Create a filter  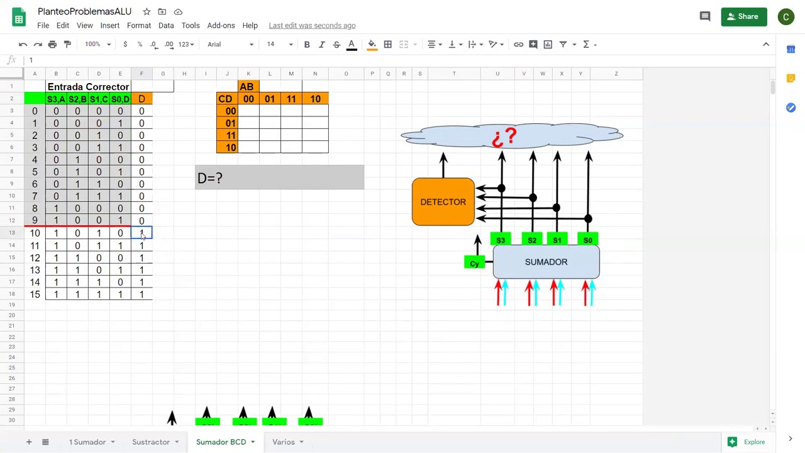563,44
